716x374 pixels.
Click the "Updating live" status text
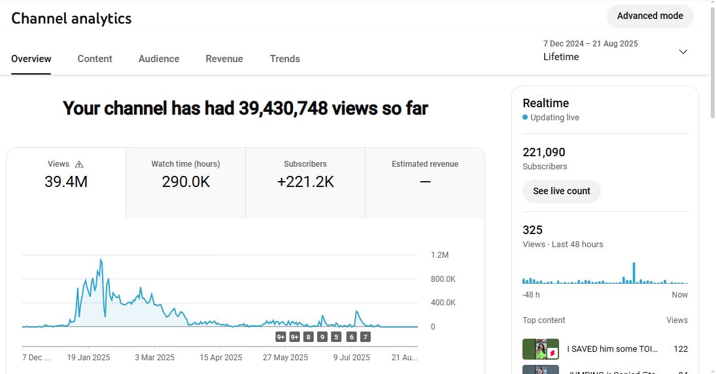pos(554,117)
